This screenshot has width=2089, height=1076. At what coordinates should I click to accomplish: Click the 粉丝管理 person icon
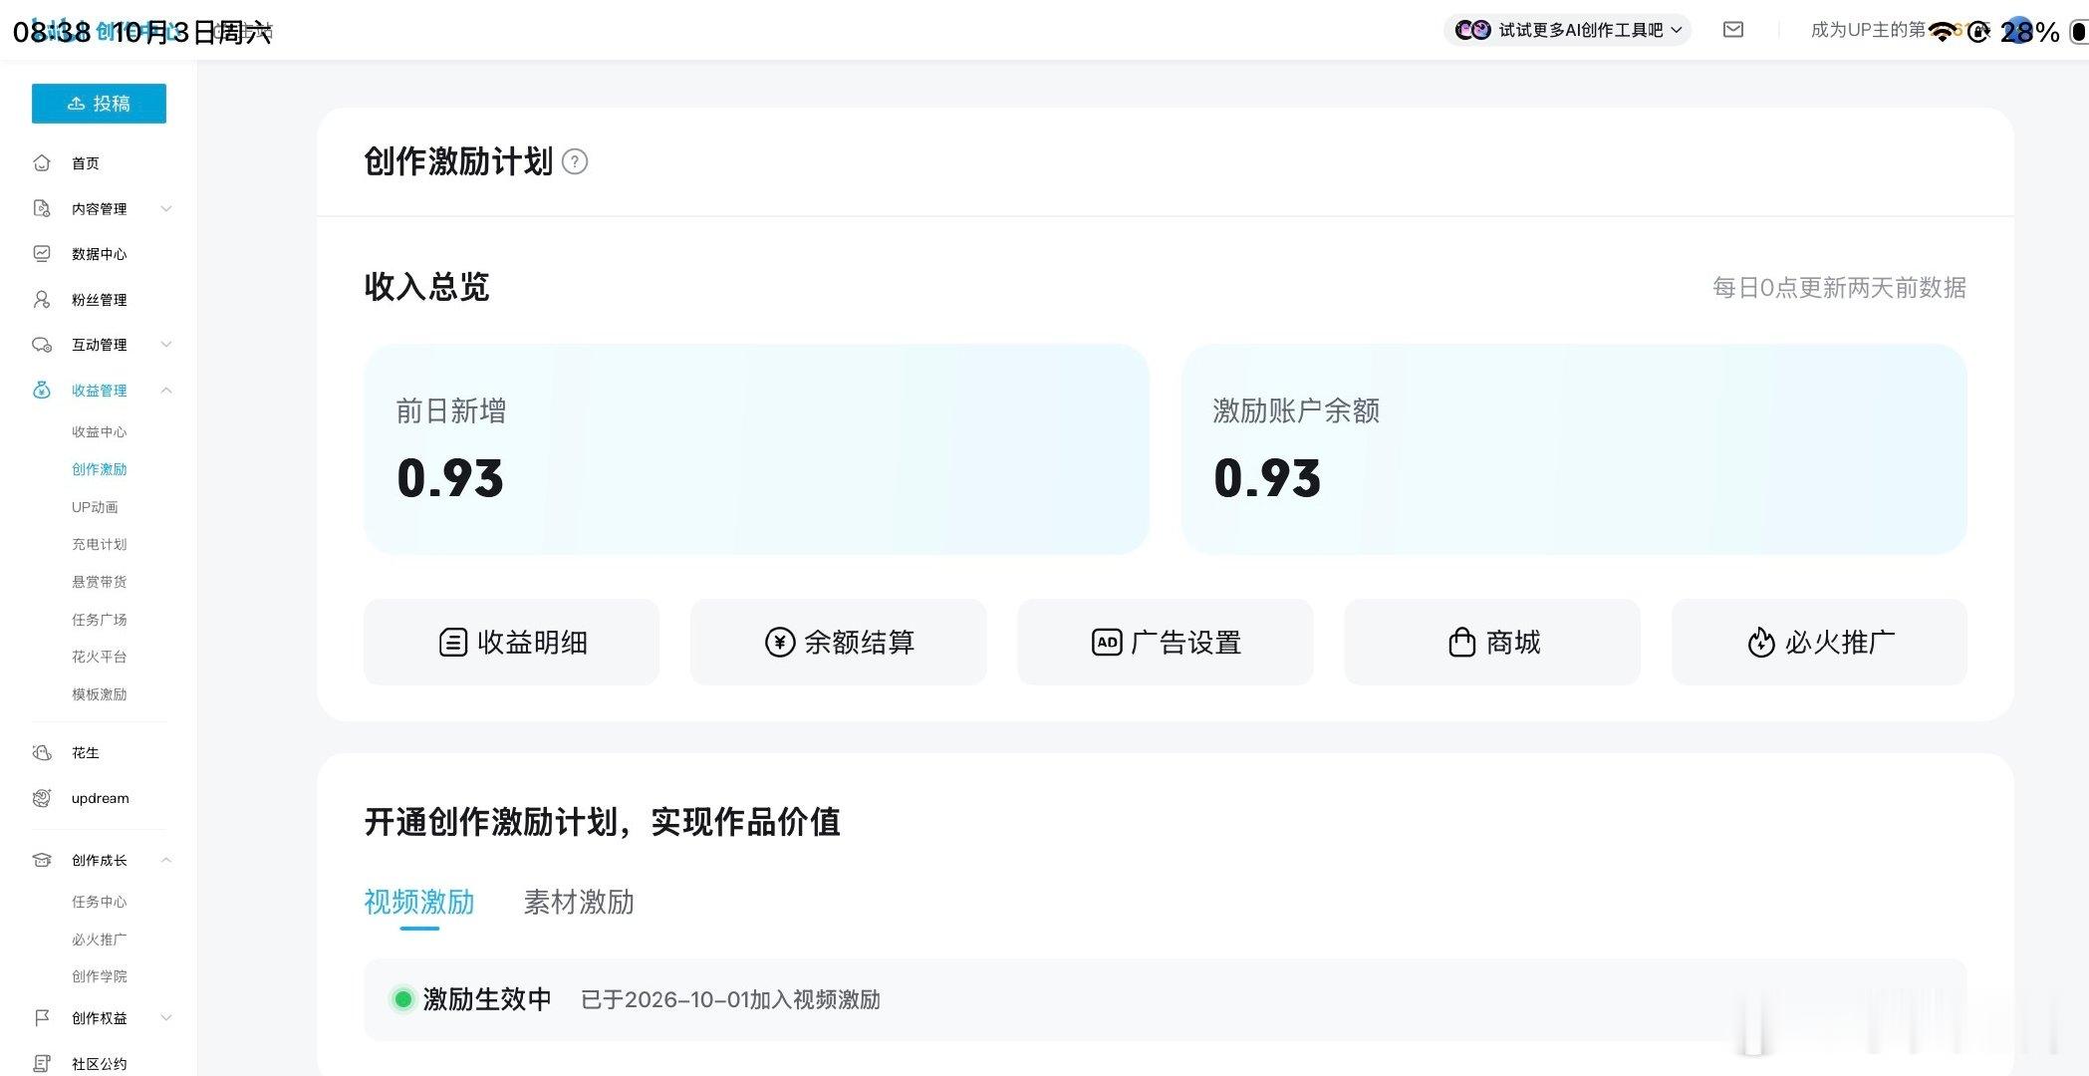pos(42,299)
